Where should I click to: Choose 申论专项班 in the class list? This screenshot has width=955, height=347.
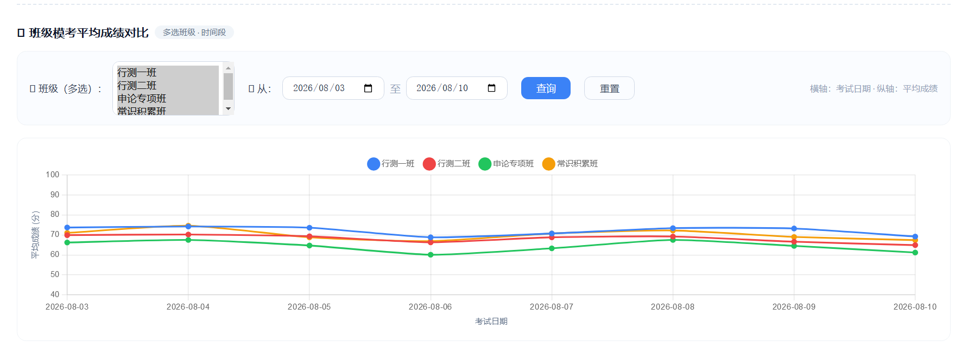(168, 98)
